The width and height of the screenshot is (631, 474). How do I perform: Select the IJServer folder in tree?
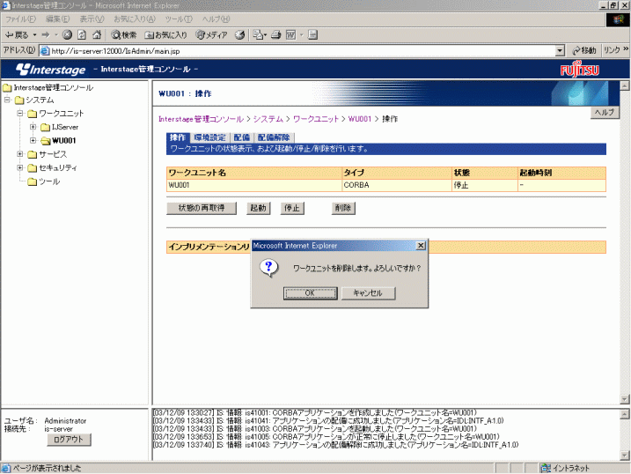(x=60, y=127)
